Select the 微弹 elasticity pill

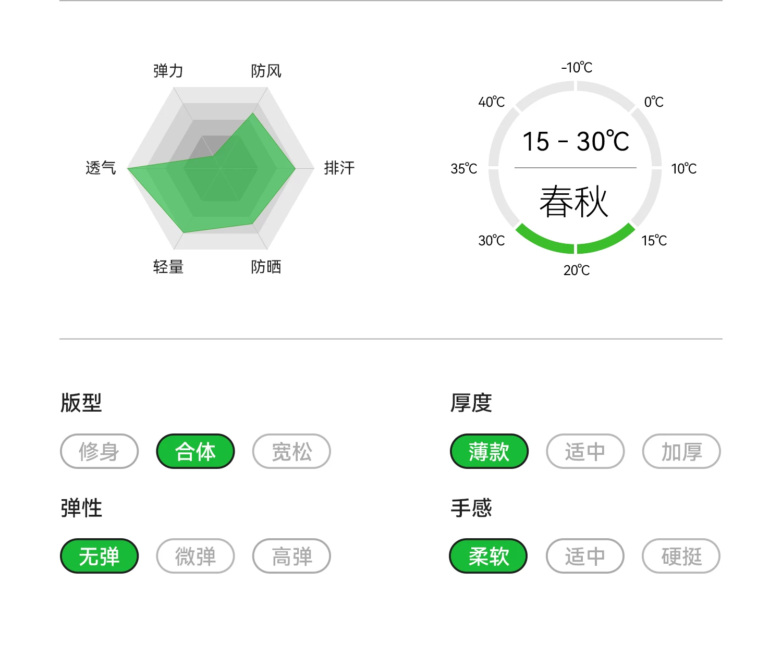pos(195,556)
